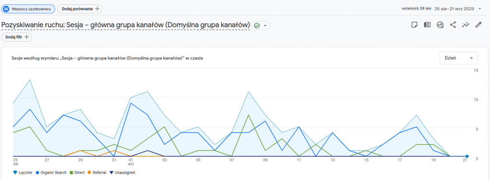Toggle the Łącznie legend series
Screen dimensions: 490x180
coord(22,172)
